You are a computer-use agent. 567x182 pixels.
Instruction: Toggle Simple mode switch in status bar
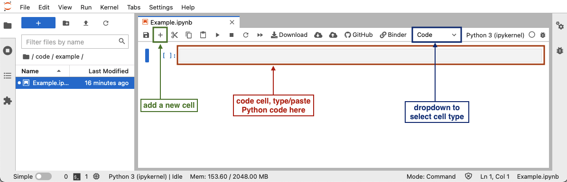(x=43, y=177)
